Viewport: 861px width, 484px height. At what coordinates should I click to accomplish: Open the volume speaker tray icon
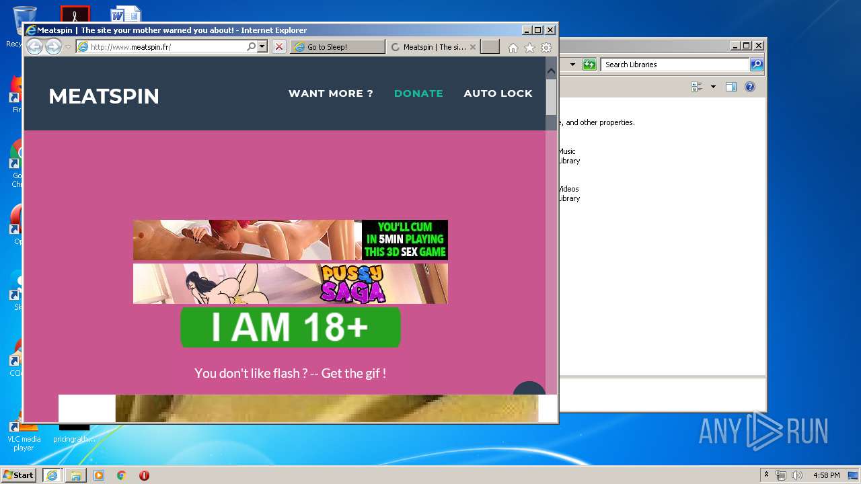[x=797, y=475]
